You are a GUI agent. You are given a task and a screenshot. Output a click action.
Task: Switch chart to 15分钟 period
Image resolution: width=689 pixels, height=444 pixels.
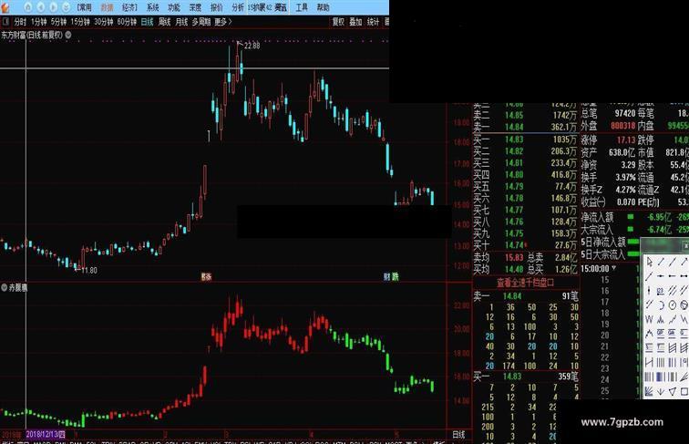tap(80, 22)
